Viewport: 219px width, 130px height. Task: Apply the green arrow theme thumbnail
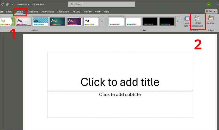pyautogui.click(x=7, y=22)
